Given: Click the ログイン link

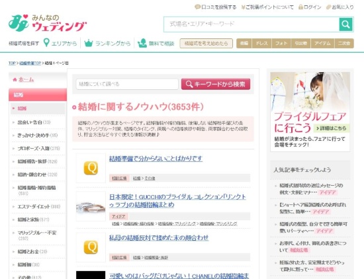Looking at the screenshot, I should click(x=312, y=7).
